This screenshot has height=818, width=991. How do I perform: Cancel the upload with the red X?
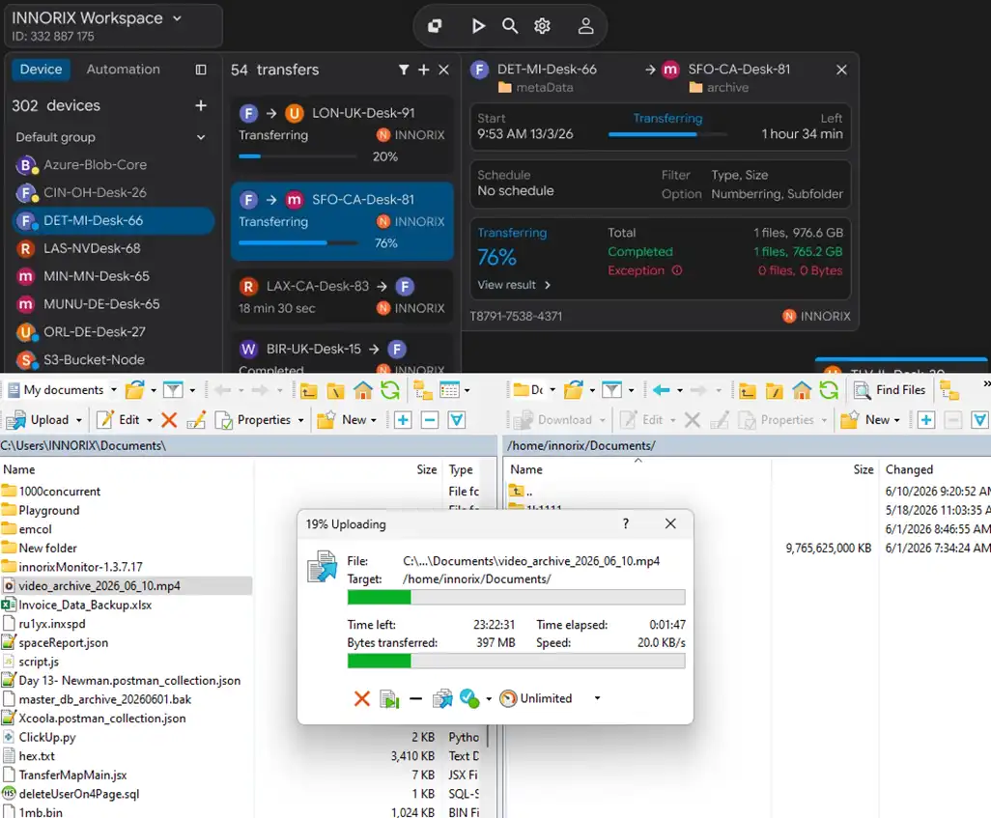point(362,698)
